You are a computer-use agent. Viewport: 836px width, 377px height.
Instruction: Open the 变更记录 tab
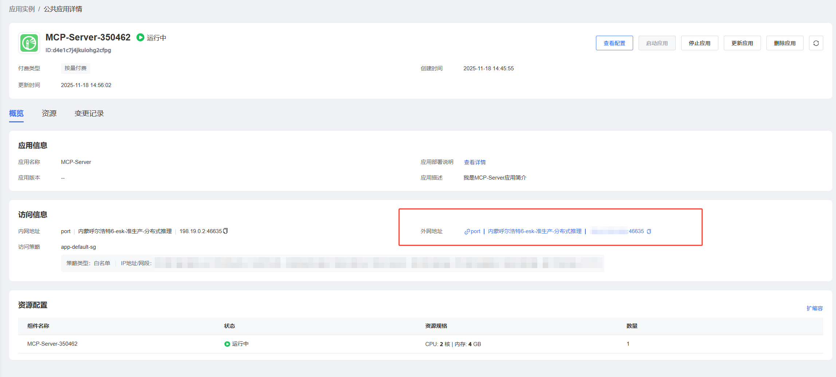[x=89, y=113]
